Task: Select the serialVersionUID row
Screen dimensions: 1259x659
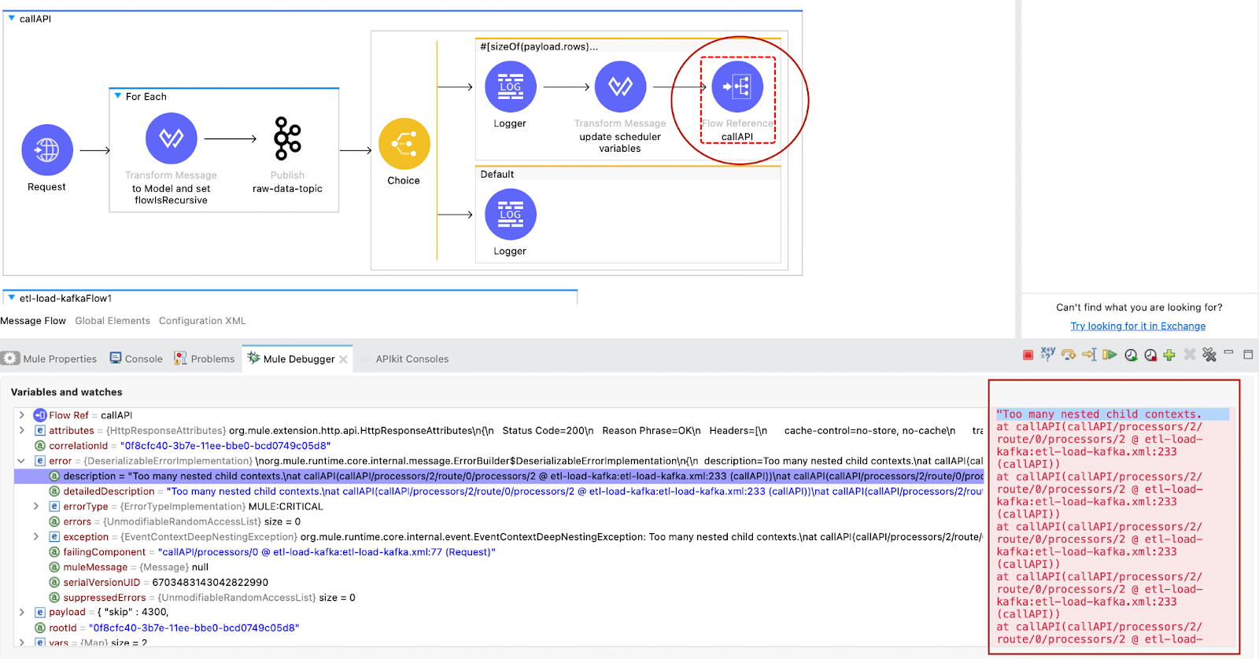Action: coord(499,583)
